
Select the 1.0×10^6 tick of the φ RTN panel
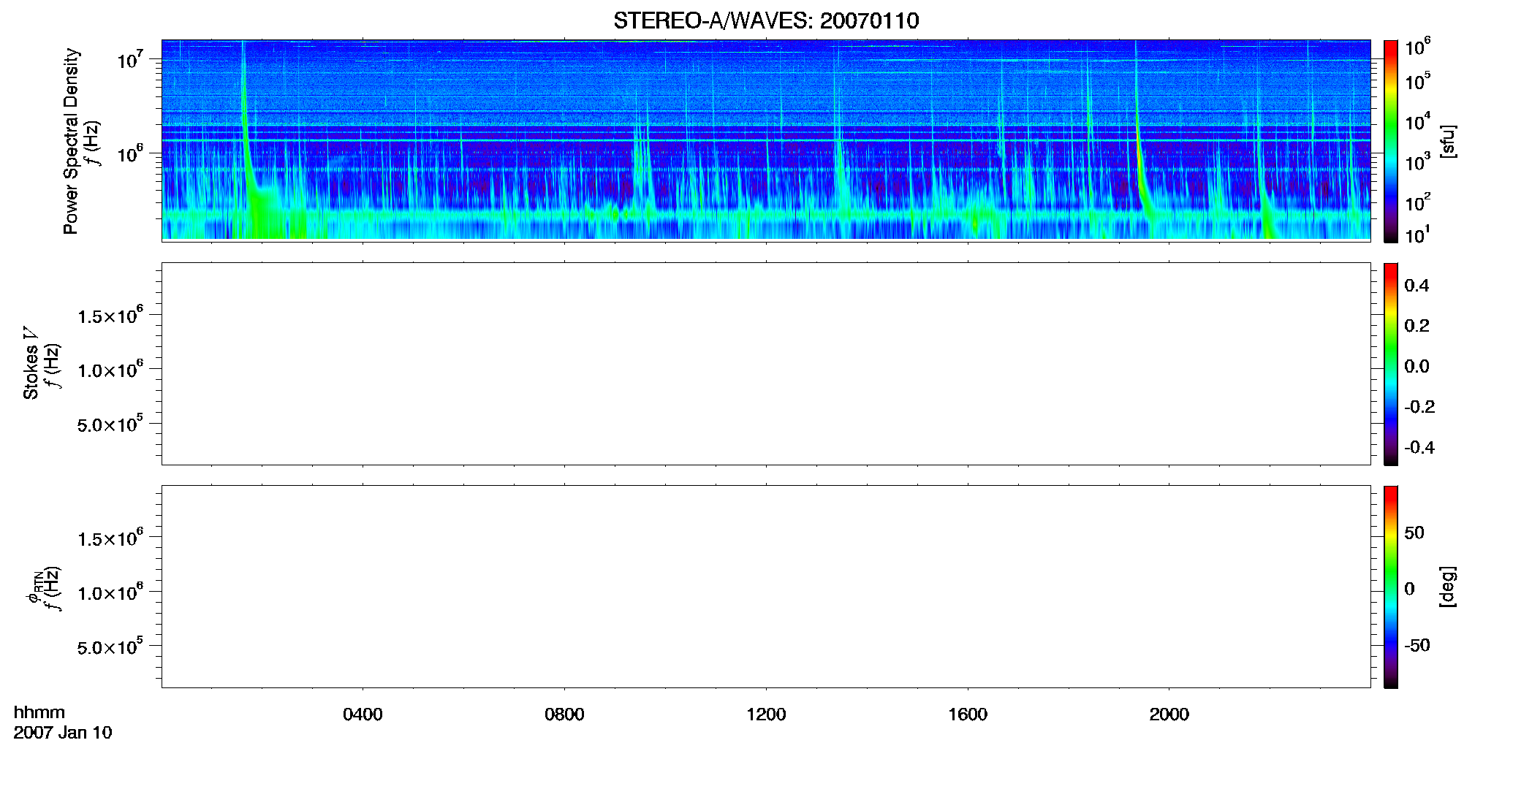110,592
